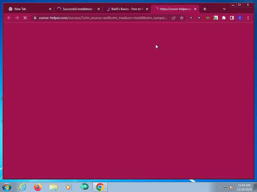Open the network status tray icon
This screenshot has width=257, height=192.
click(x=226, y=187)
